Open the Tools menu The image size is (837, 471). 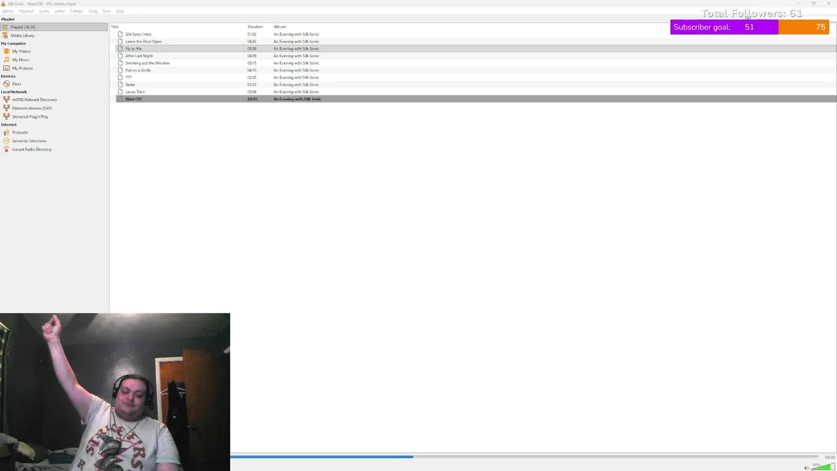click(93, 11)
